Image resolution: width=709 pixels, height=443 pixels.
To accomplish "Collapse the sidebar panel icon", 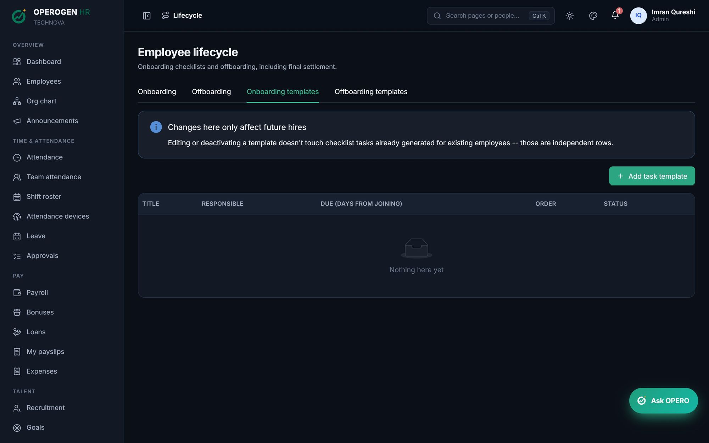I will [147, 16].
